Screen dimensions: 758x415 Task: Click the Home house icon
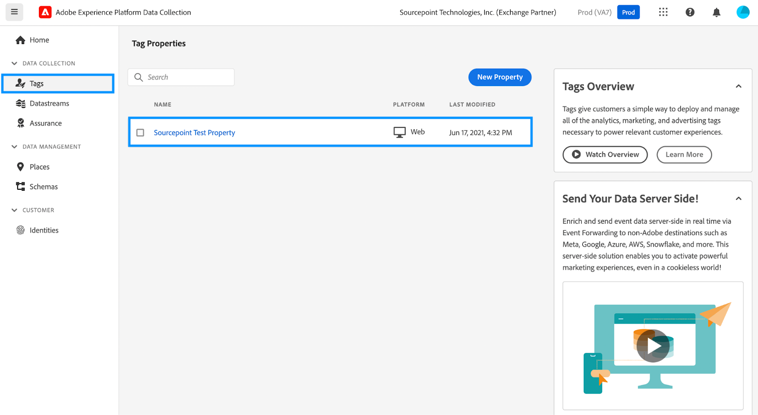point(20,40)
